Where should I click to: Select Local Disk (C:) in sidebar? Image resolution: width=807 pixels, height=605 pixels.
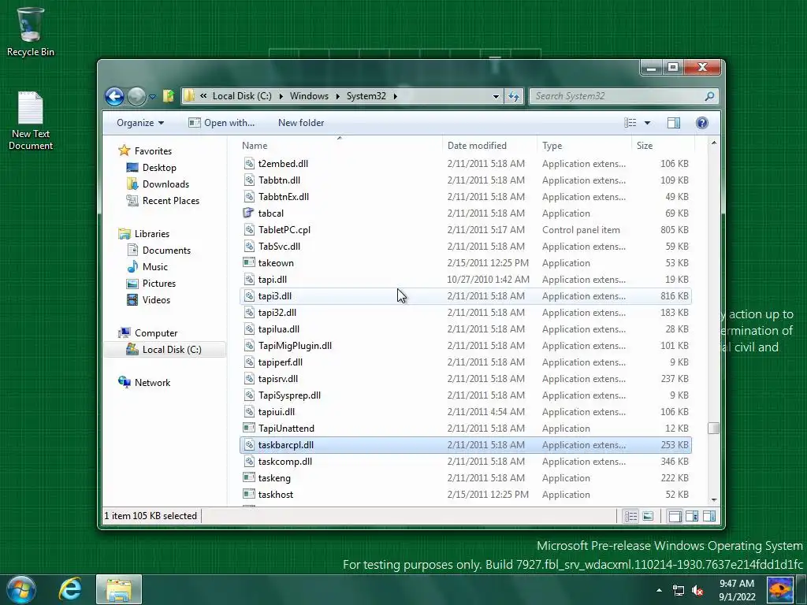pos(165,349)
